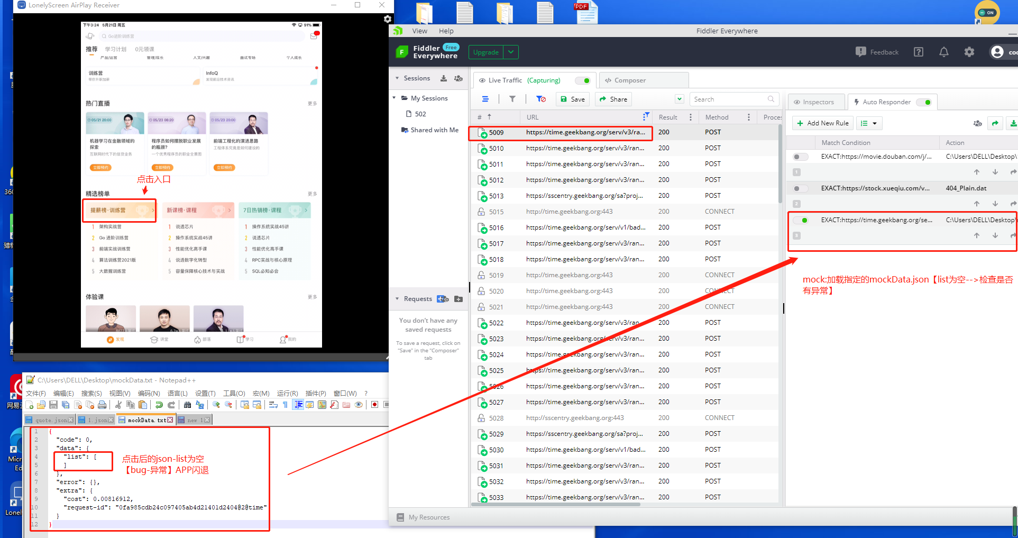Sort sessions by the # column arrow
This screenshot has height=538, width=1018.
(x=489, y=117)
